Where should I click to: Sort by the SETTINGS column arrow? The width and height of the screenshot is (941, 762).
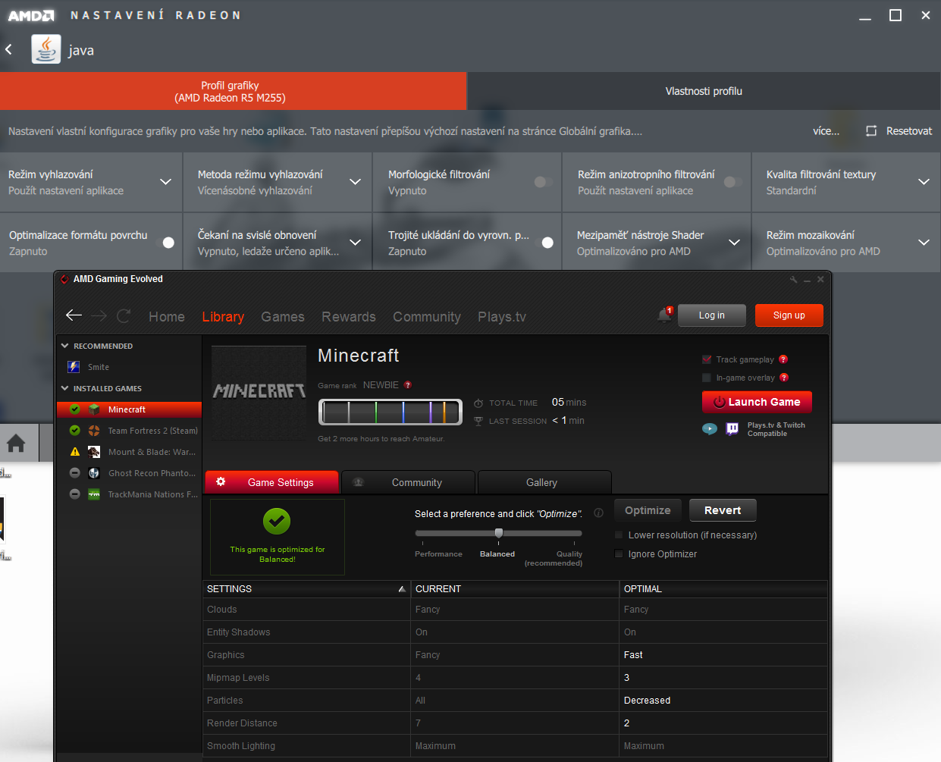coord(402,589)
